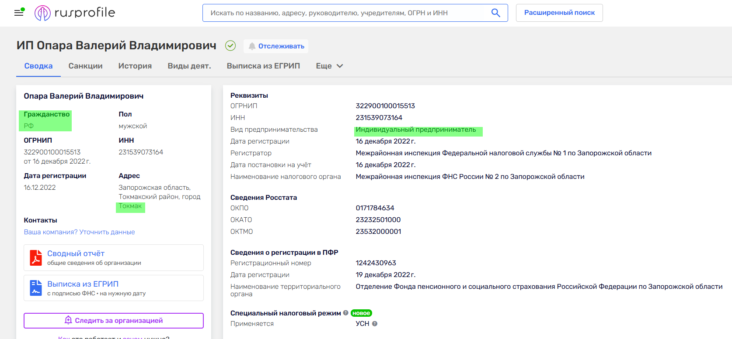Click the Расширенный поиск button
Screen dimensions: 732x339
point(559,13)
